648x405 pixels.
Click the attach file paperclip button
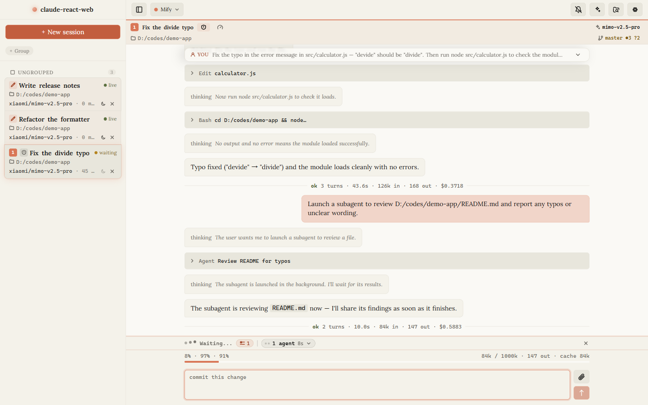click(x=581, y=377)
